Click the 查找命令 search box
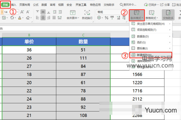 click(128, 5)
